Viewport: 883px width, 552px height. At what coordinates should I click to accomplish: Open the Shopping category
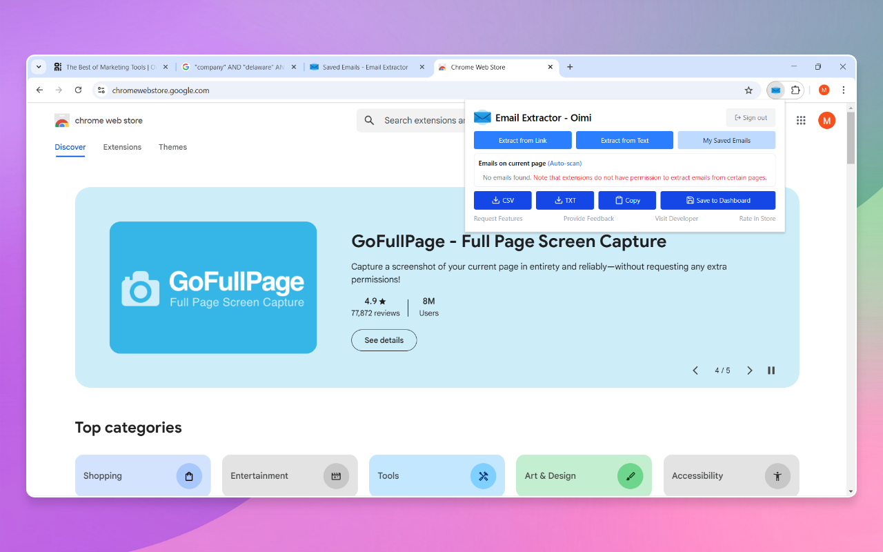(143, 475)
